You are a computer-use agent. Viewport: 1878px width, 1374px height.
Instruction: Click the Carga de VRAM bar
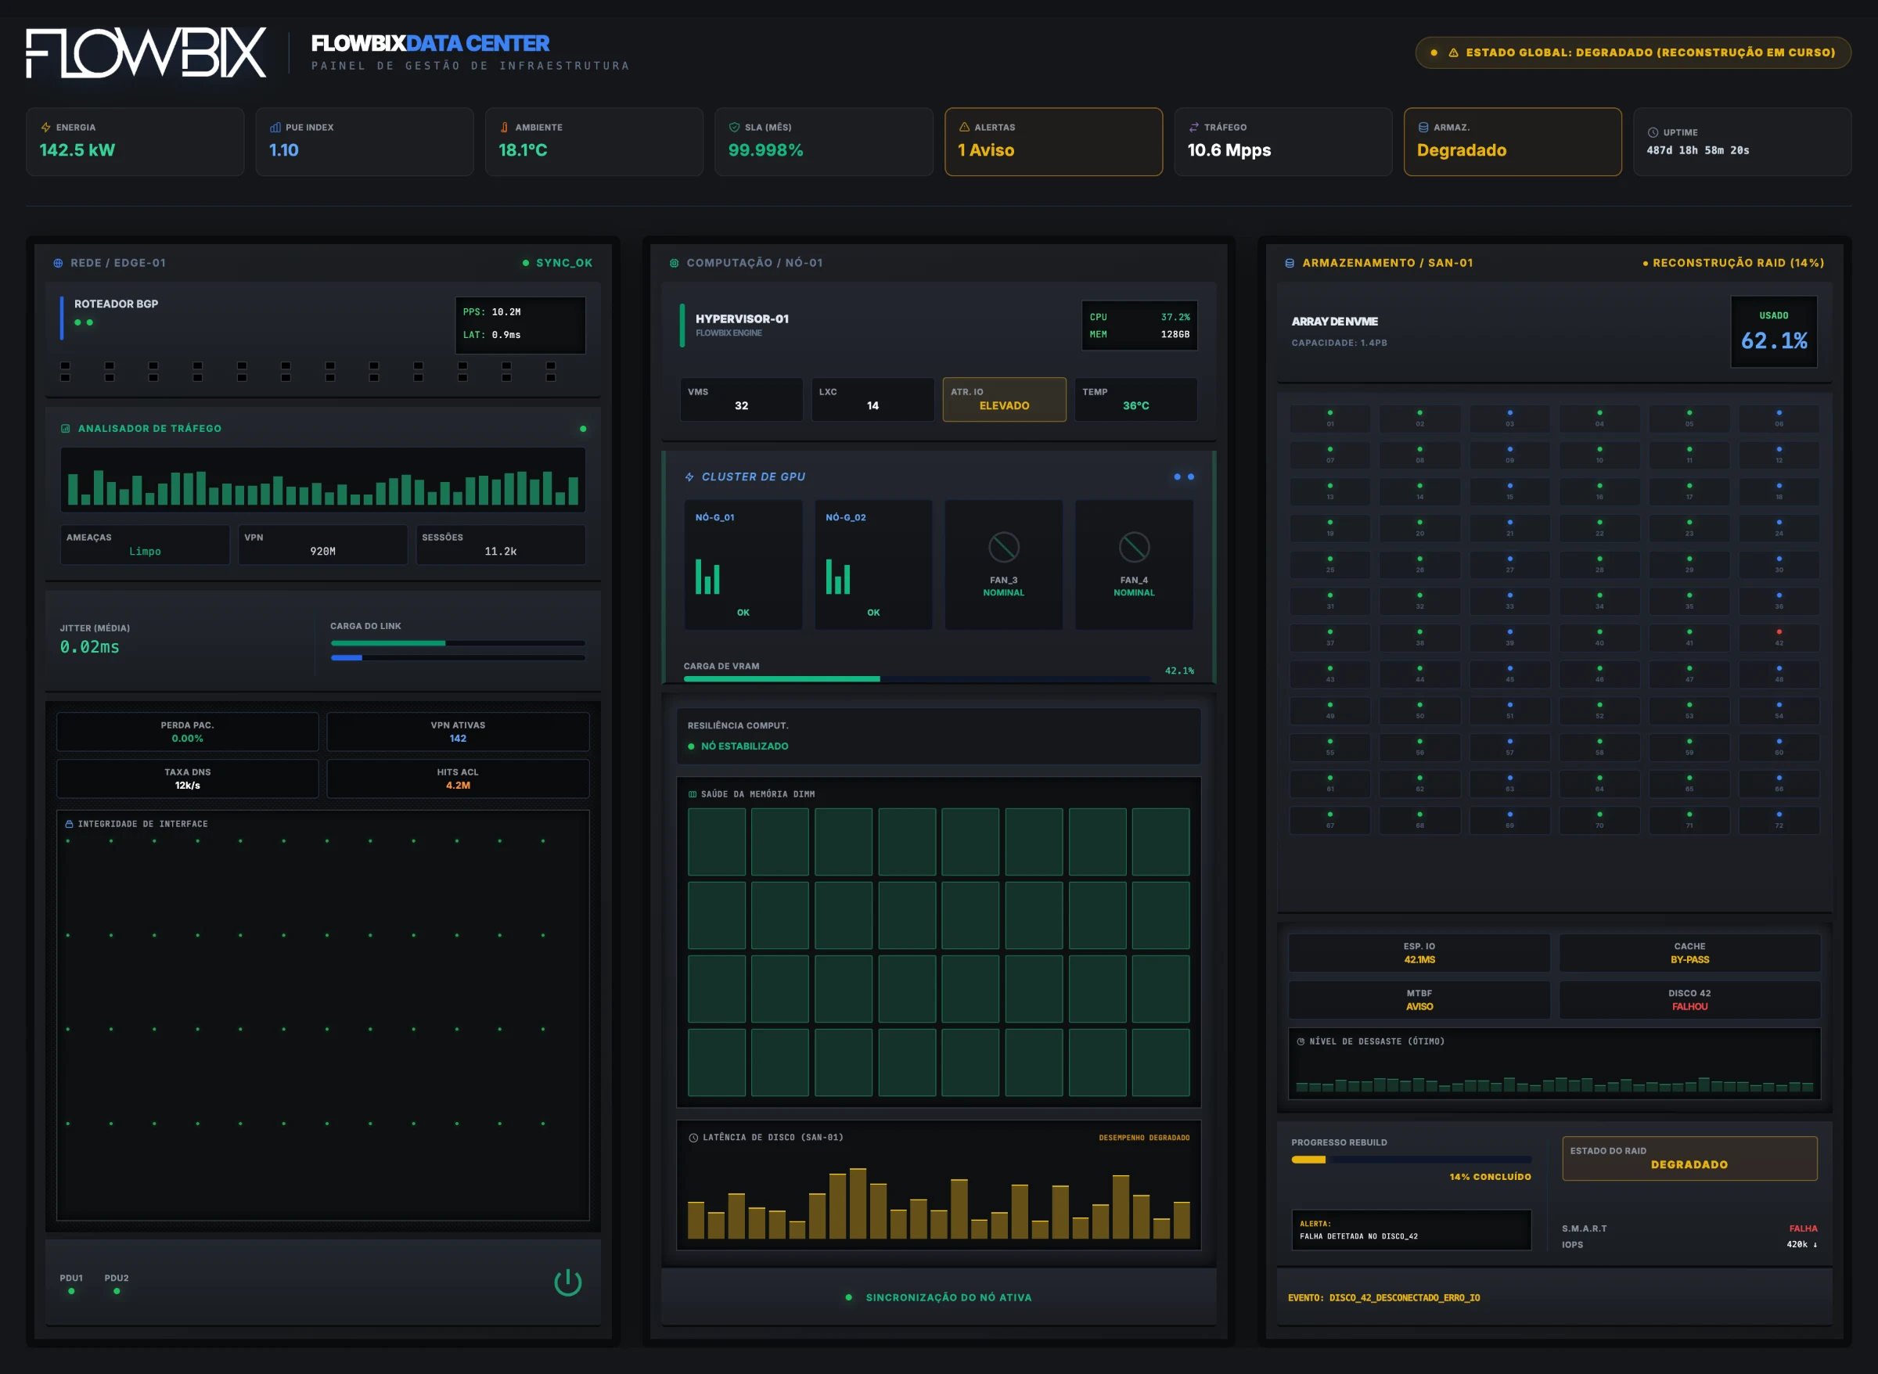tap(916, 678)
